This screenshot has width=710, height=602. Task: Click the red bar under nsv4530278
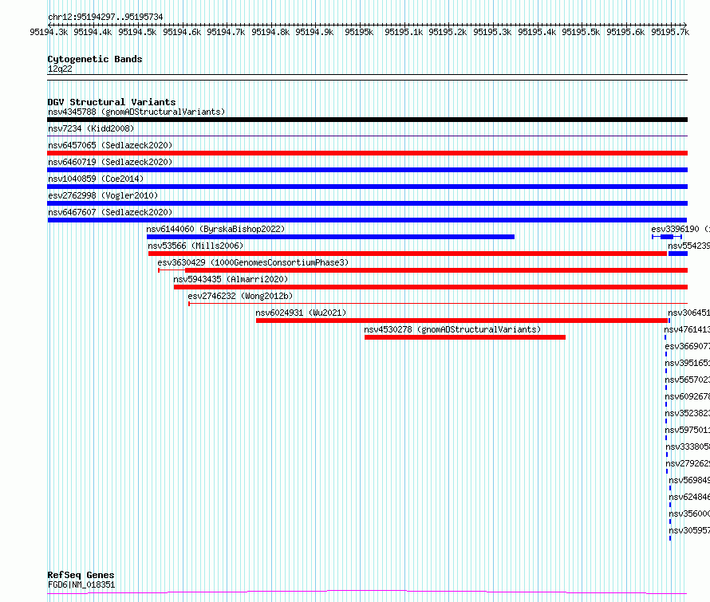pyautogui.click(x=465, y=337)
